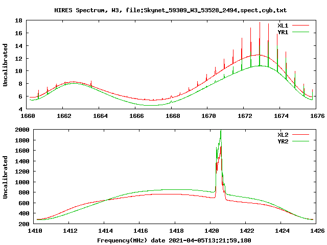Click the red XL2 legend line sample
The image size is (327, 245).
click(300, 135)
